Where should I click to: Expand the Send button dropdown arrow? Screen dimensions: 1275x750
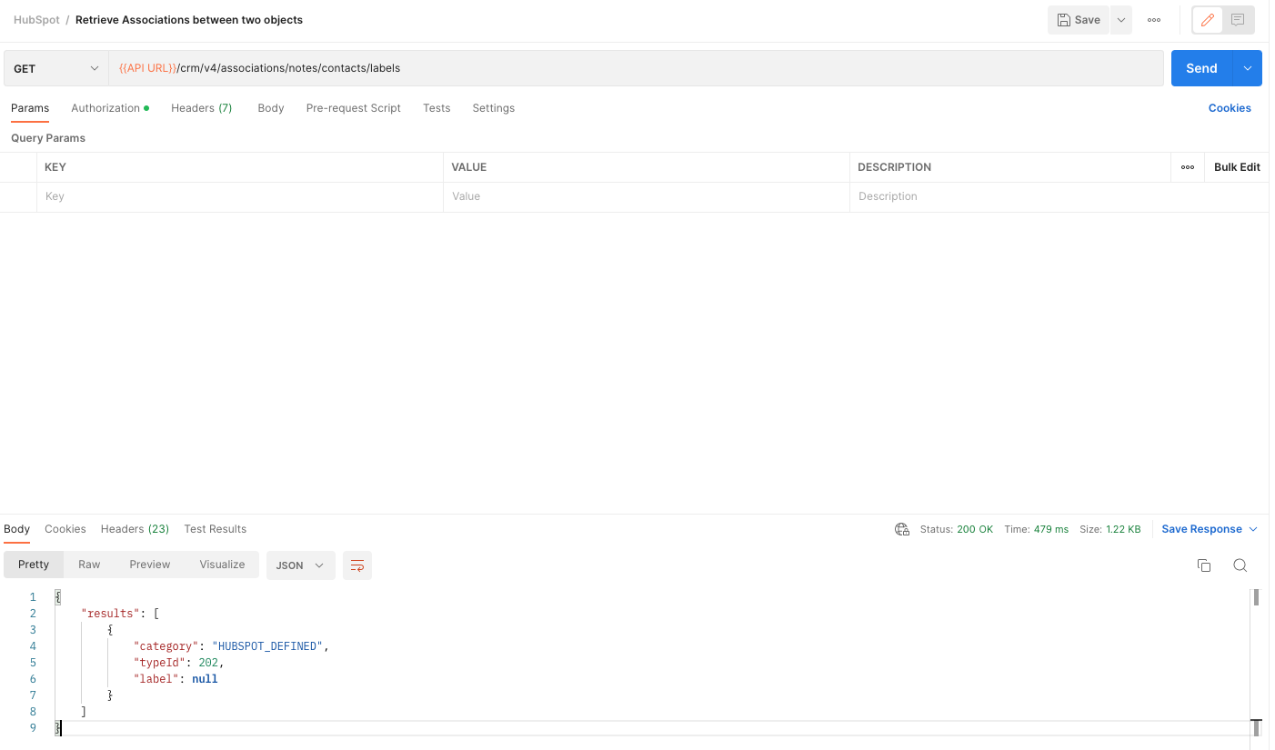pyautogui.click(x=1246, y=67)
